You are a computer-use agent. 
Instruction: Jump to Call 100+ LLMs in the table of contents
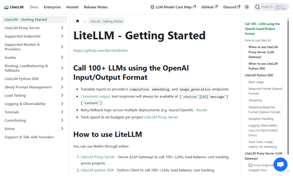pos(262,29)
